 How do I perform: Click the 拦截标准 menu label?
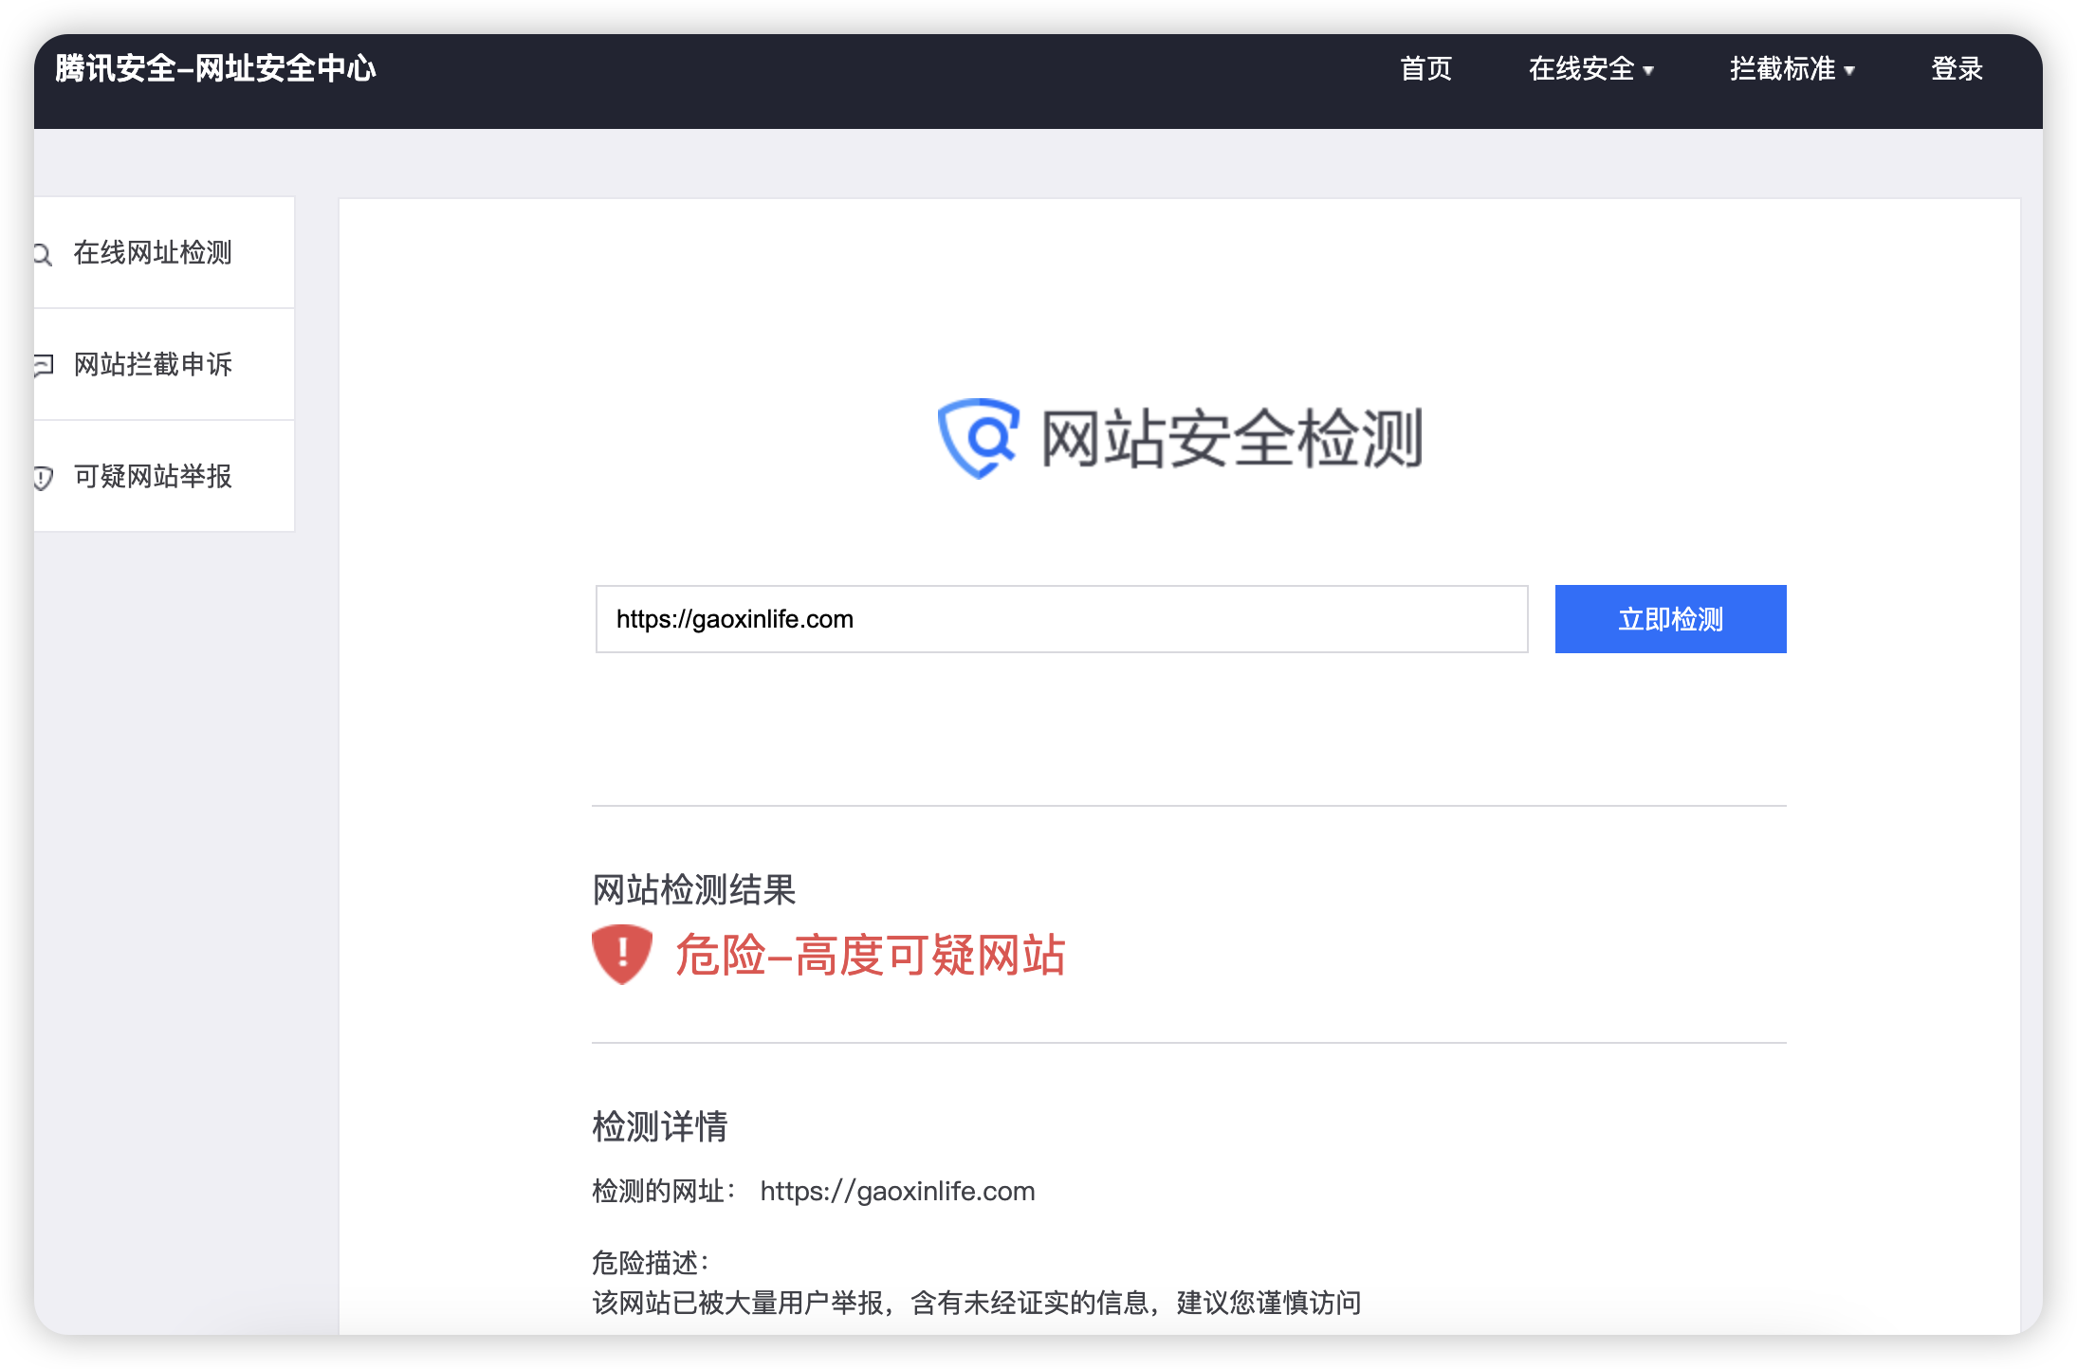[1782, 69]
